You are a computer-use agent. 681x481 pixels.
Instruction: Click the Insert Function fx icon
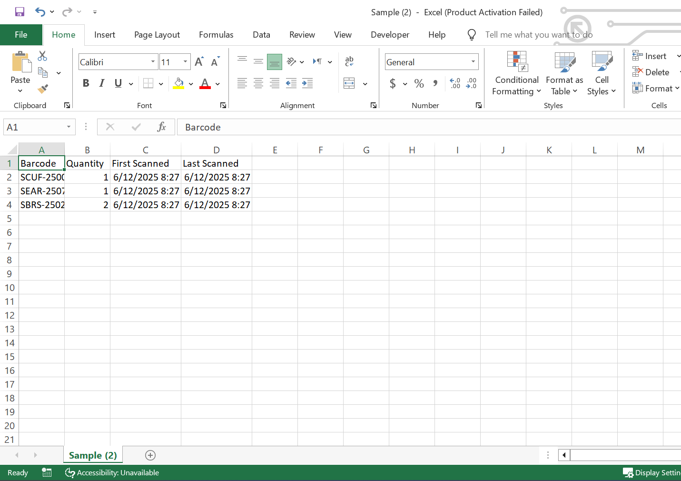click(x=161, y=127)
